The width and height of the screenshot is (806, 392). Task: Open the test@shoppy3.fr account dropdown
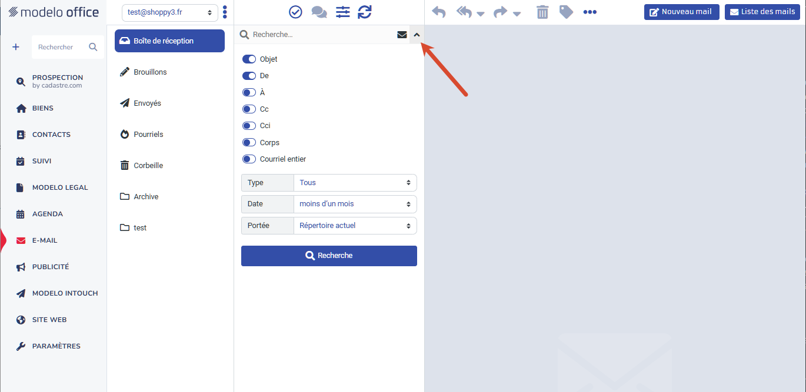point(170,12)
